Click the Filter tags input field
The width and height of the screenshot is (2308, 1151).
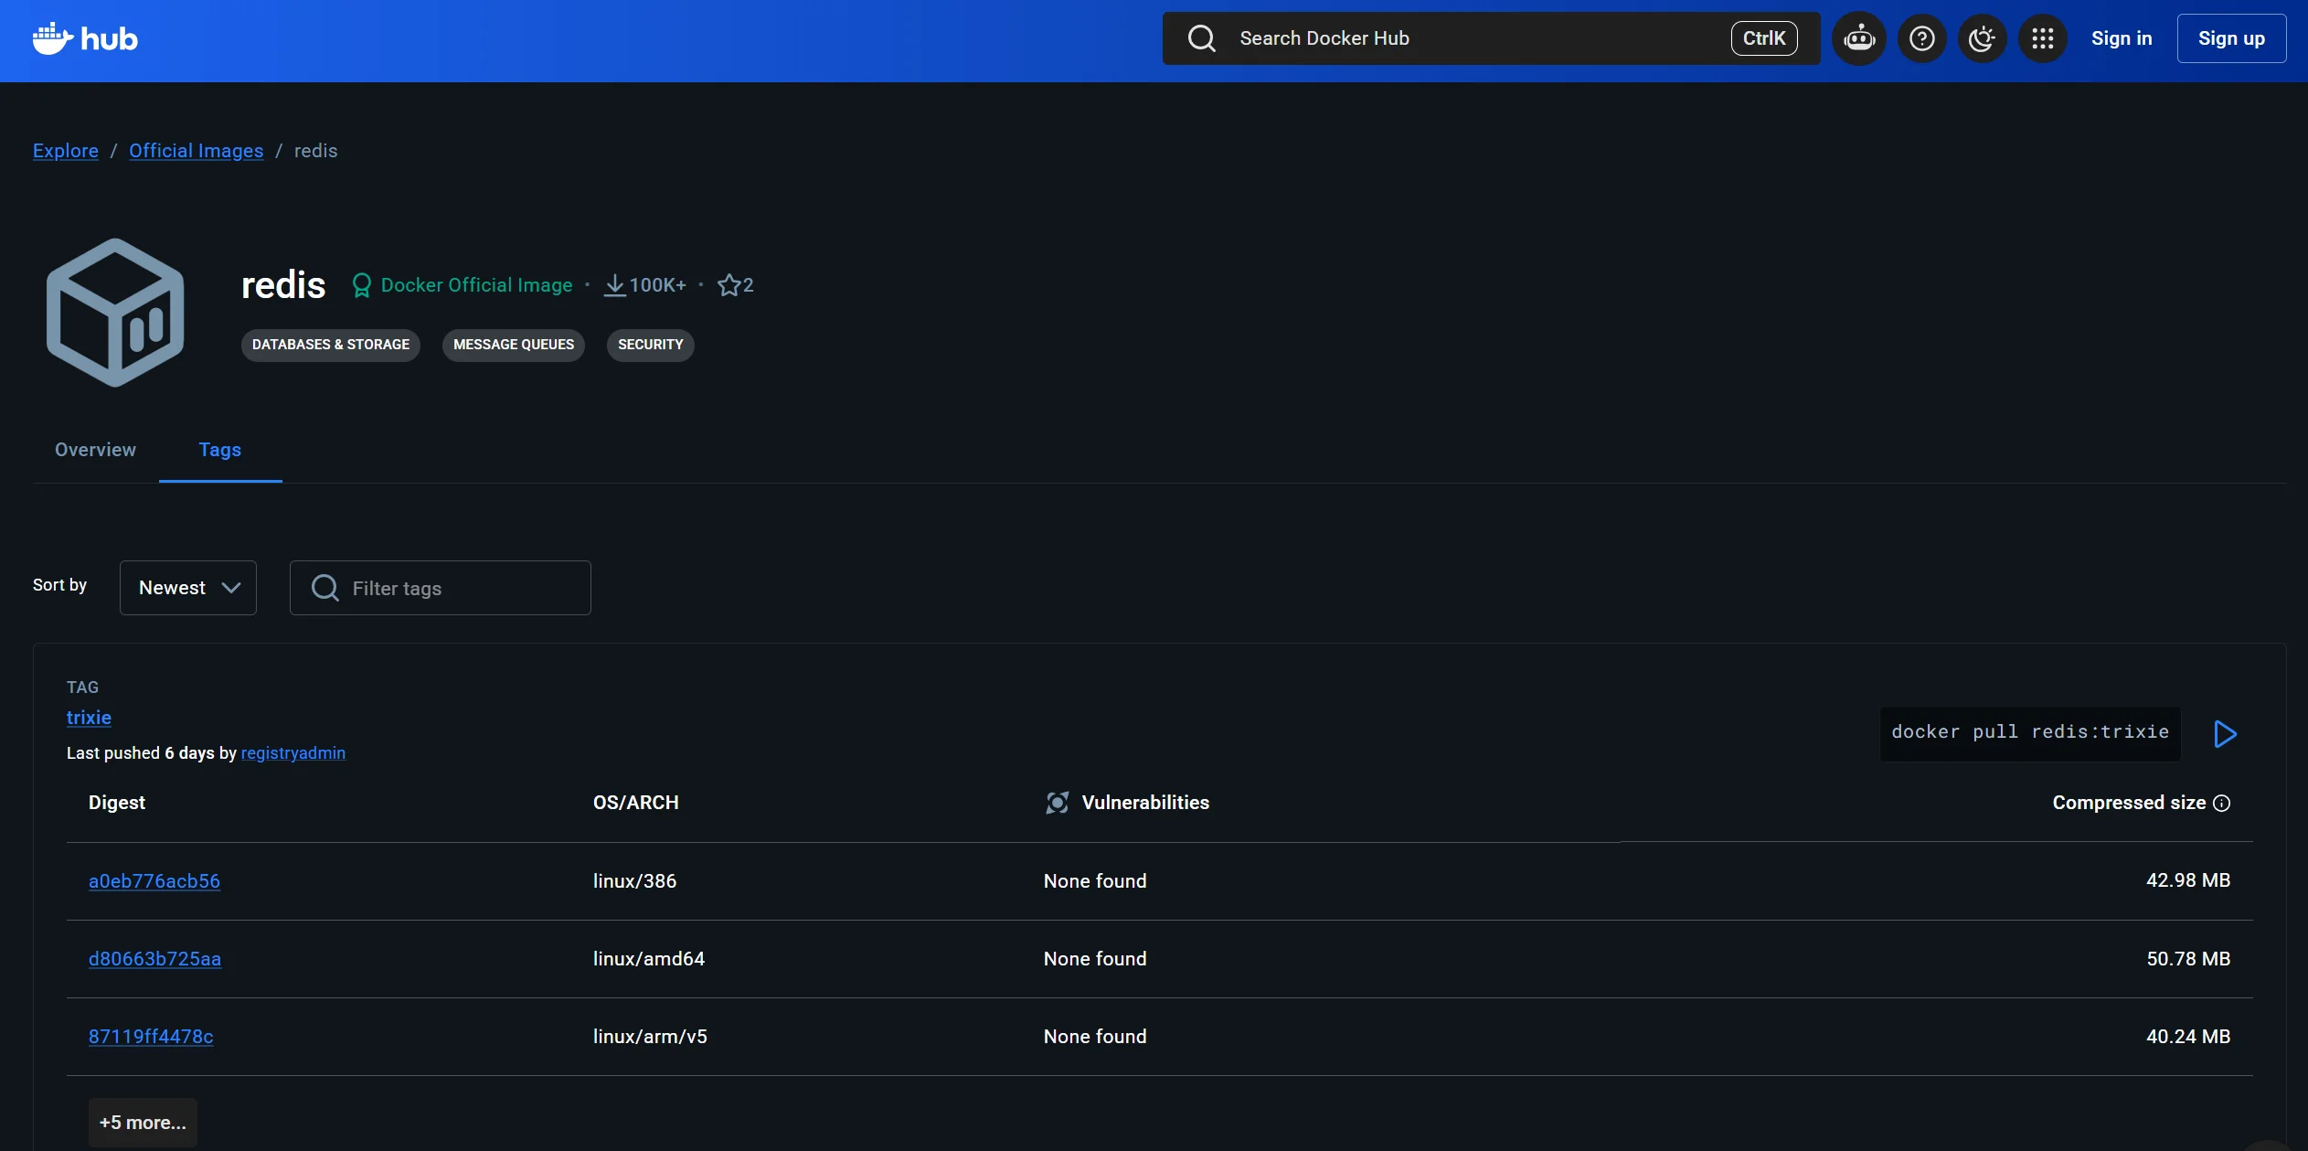click(440, 588)
